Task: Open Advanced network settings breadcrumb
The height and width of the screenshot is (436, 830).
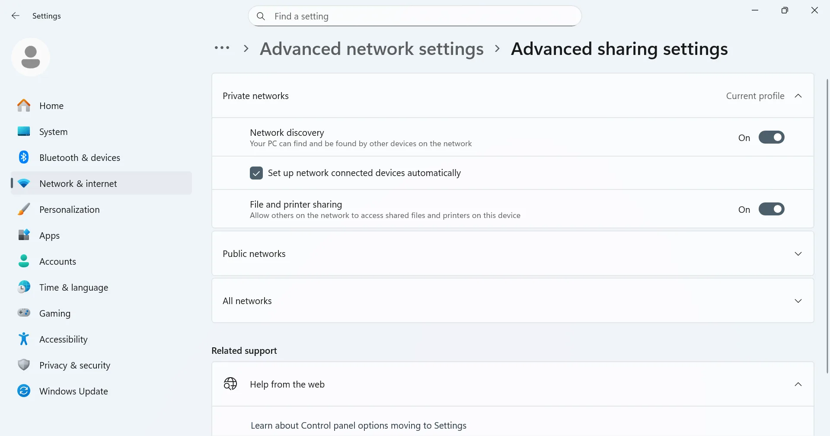Action: [x=371, y=48]
